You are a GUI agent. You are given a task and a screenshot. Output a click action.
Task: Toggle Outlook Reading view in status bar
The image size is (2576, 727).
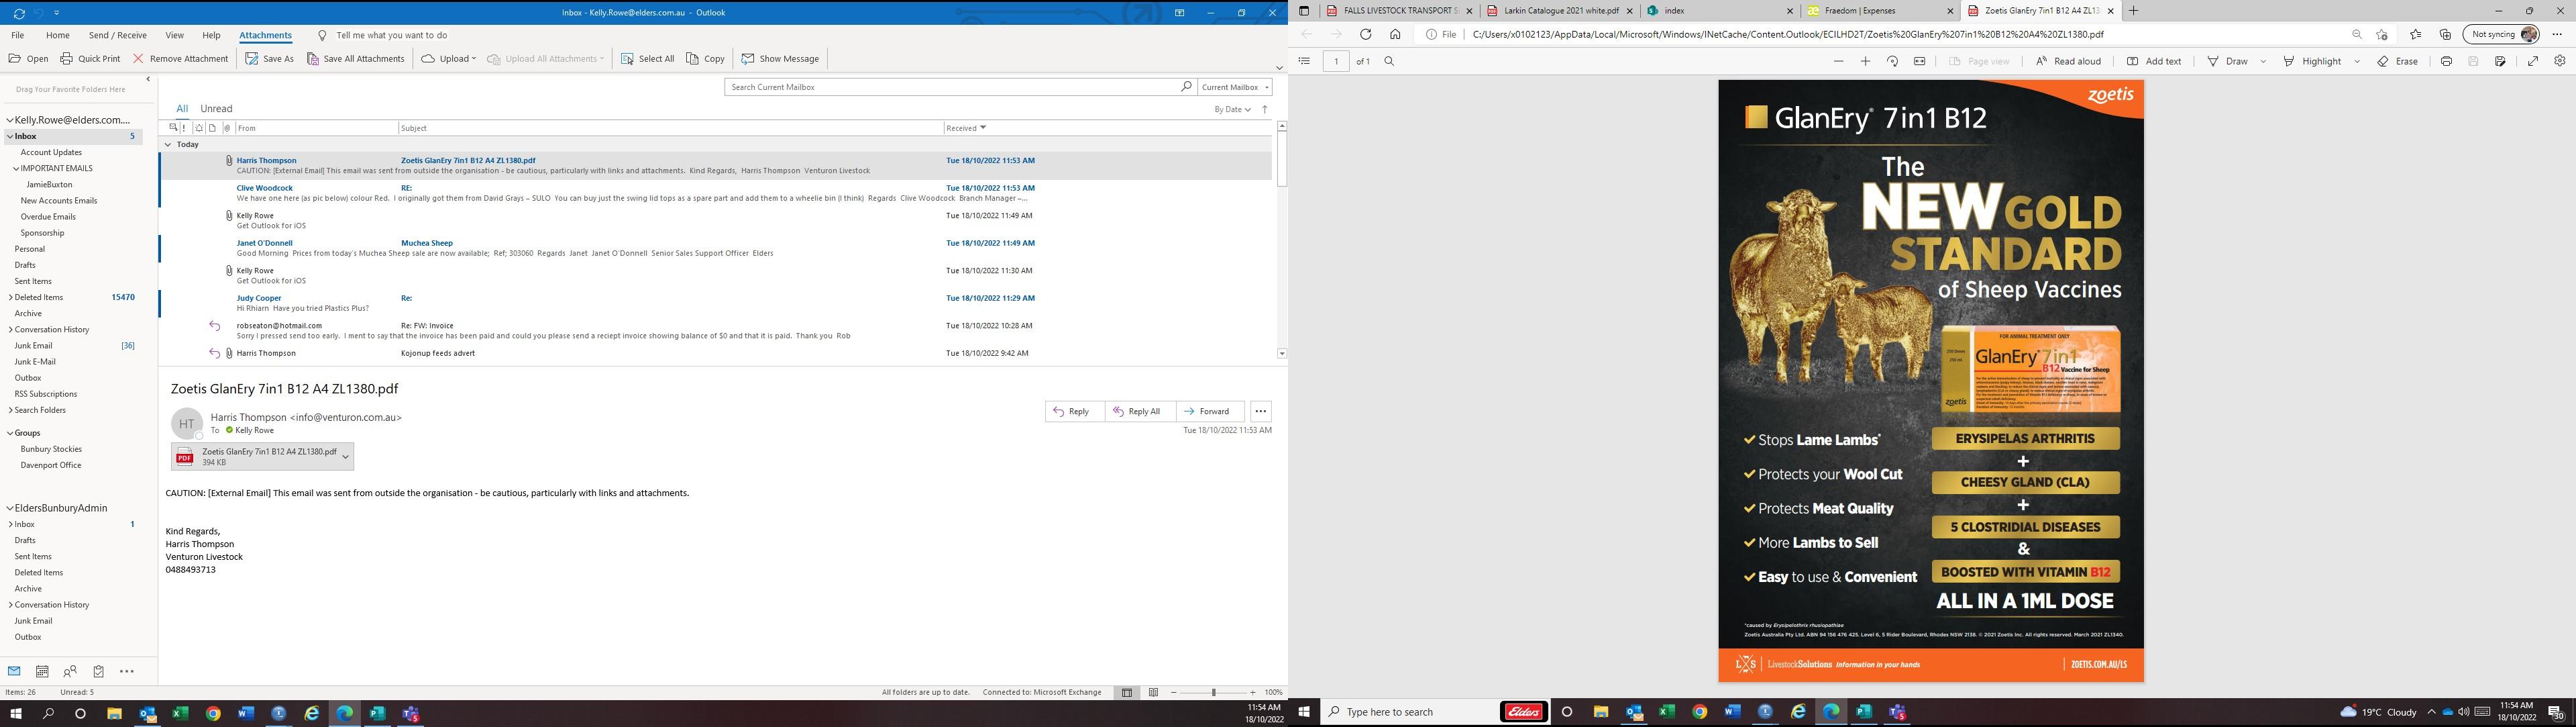[x=1153, y=692]
